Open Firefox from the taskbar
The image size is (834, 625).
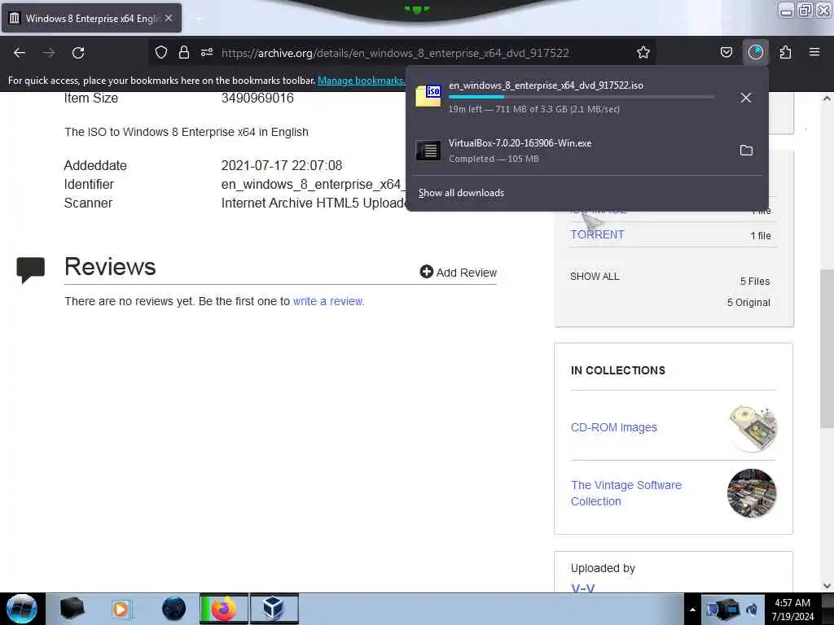tap(224, 609)
